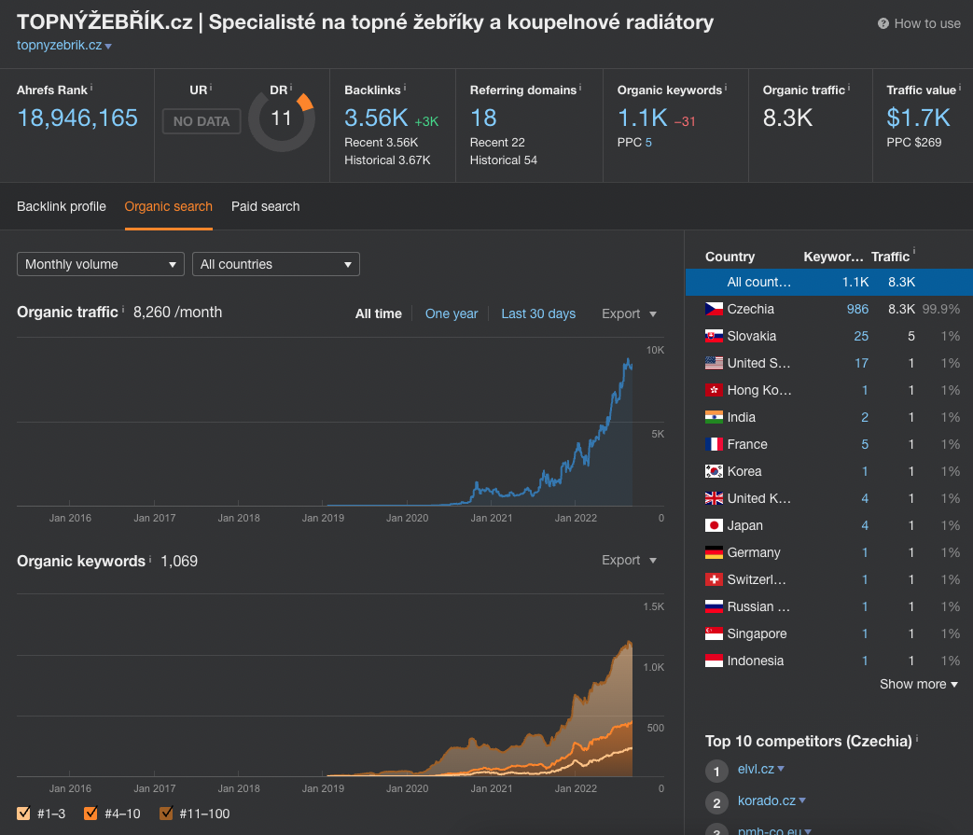Open the 18 referring domains link
The height and width of the screenshot is (835, 973).
(483, 118)
